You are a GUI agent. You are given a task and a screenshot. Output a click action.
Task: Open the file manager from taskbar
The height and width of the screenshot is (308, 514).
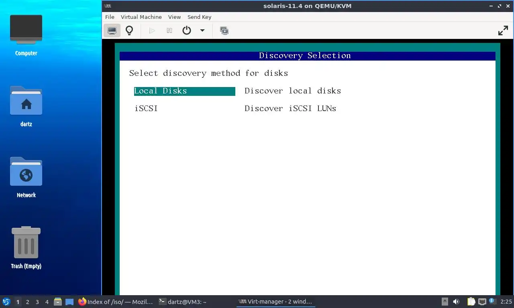(x=58, y=302)
